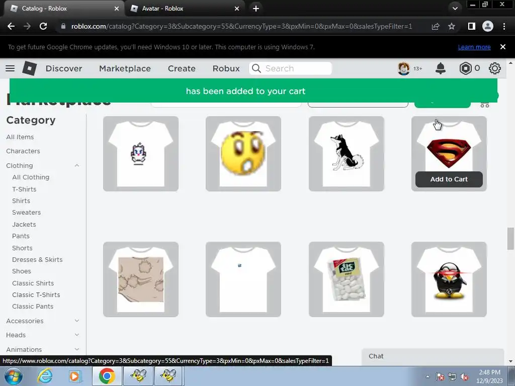Click the browser address bar URL

coord(241,26)
